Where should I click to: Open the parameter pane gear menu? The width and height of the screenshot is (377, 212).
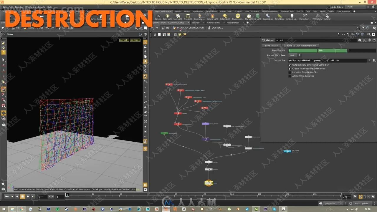click(360, 40)
